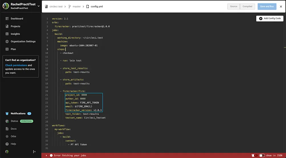286x158 pixels.
Task: Click the OPERATIONAL status badge
Action: click(27, 121)
